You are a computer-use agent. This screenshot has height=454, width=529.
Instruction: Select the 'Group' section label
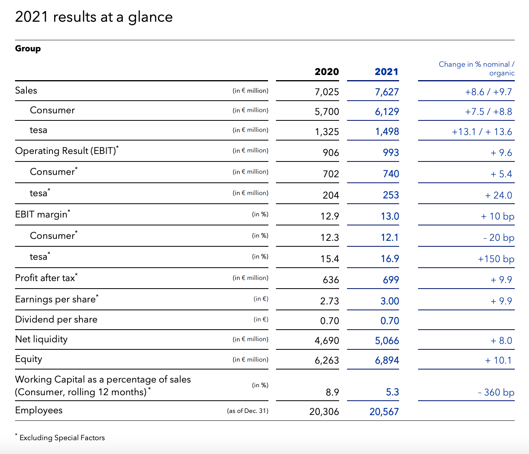[x=28, y=49]
